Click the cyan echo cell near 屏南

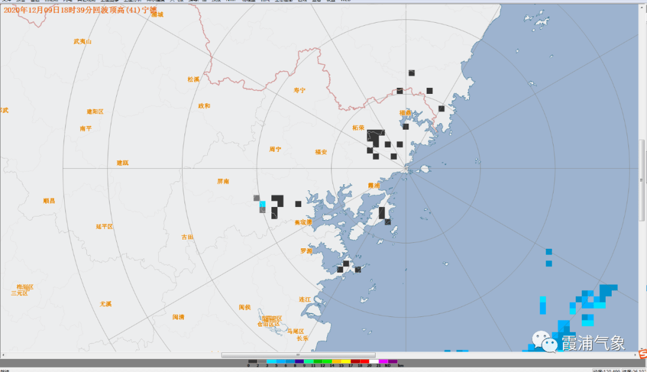click(262, 204)
